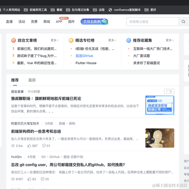This screenshot has height=189, width=189.
Task: Open author HullQin
Action: 17,157
